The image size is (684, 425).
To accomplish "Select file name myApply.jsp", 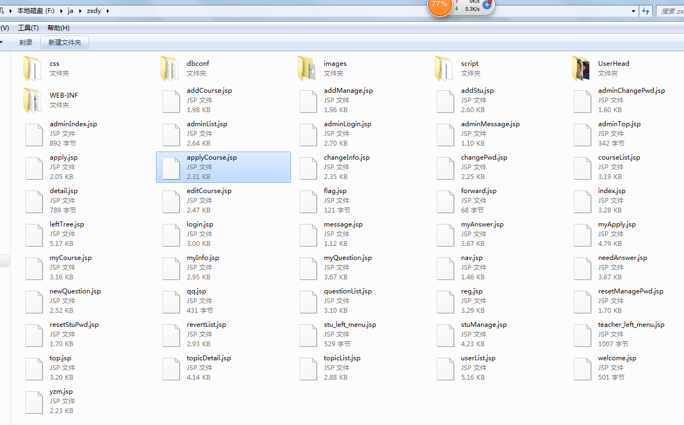I will pyautogui.click(x=617, y=224).
